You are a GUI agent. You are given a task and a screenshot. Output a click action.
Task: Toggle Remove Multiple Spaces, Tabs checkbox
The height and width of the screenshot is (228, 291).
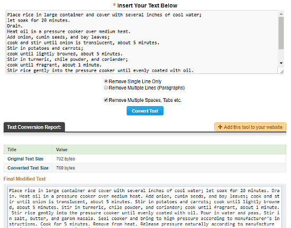pyautogui.click(x=106, y=100)
